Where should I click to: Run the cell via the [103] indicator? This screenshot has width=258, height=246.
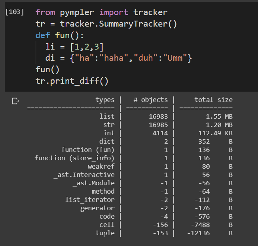point(14,12)
